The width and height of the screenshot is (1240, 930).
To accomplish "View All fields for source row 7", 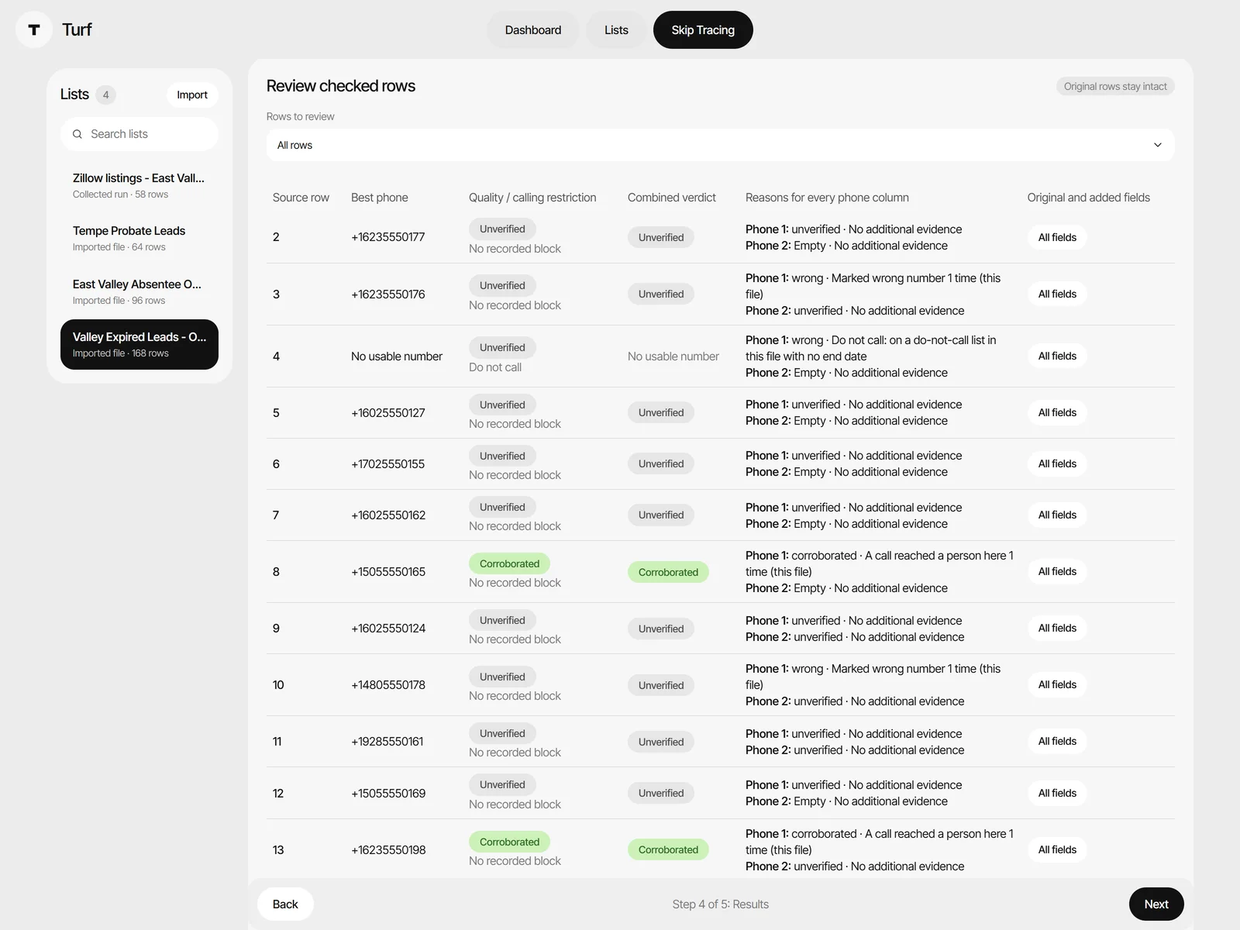I will coord(1057,515).
